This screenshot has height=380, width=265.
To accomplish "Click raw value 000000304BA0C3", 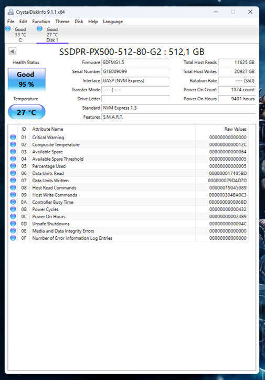I will click(x=228, y=195).
